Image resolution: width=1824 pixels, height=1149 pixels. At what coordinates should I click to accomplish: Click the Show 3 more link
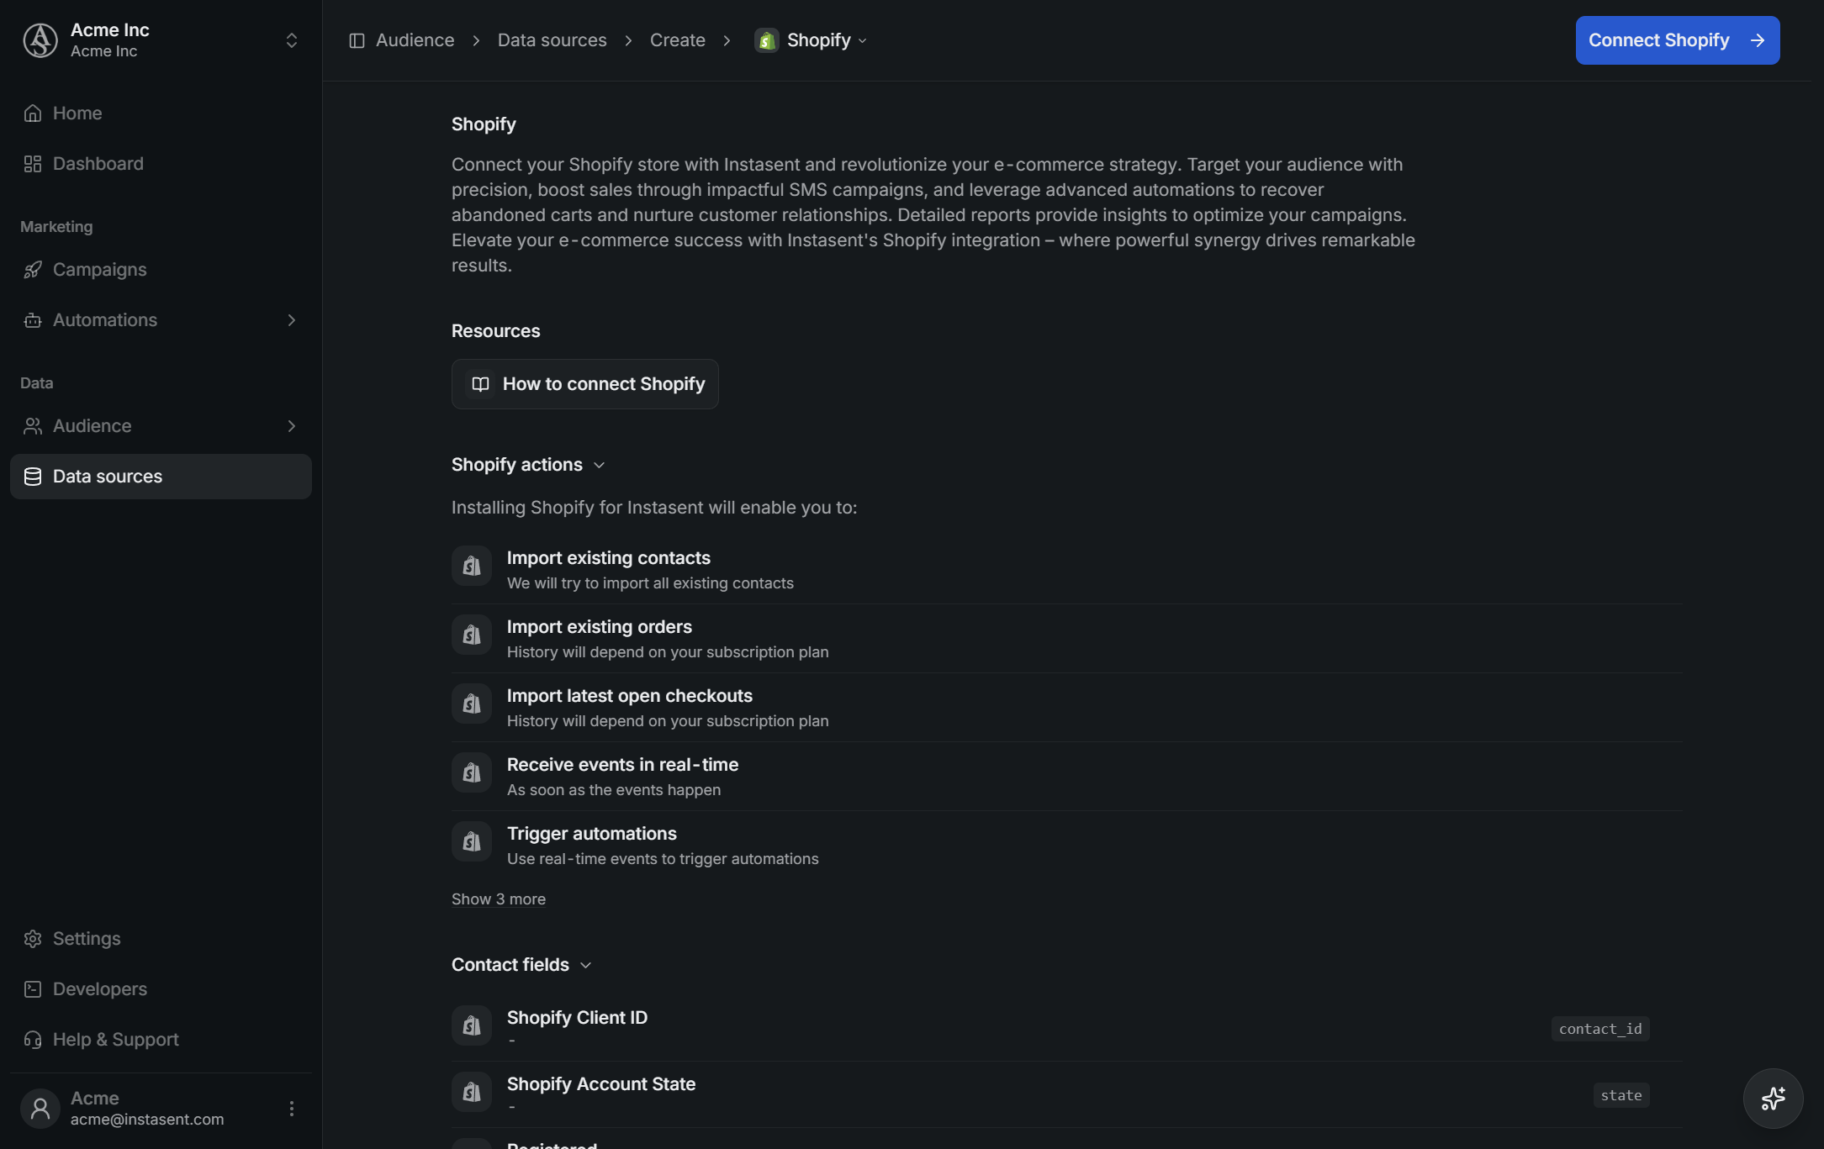[x=499, y=899]
